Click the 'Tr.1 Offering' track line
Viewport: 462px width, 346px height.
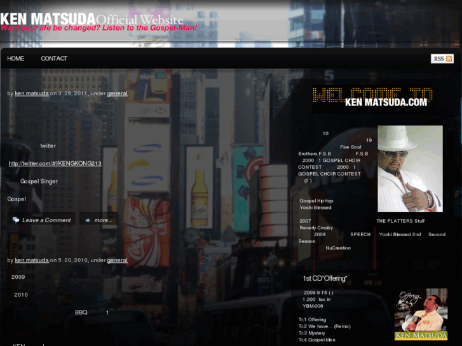[x=312, y=320]
